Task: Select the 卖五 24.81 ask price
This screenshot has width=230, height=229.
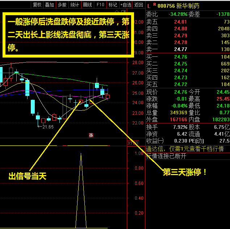Action: click(181, 22)
